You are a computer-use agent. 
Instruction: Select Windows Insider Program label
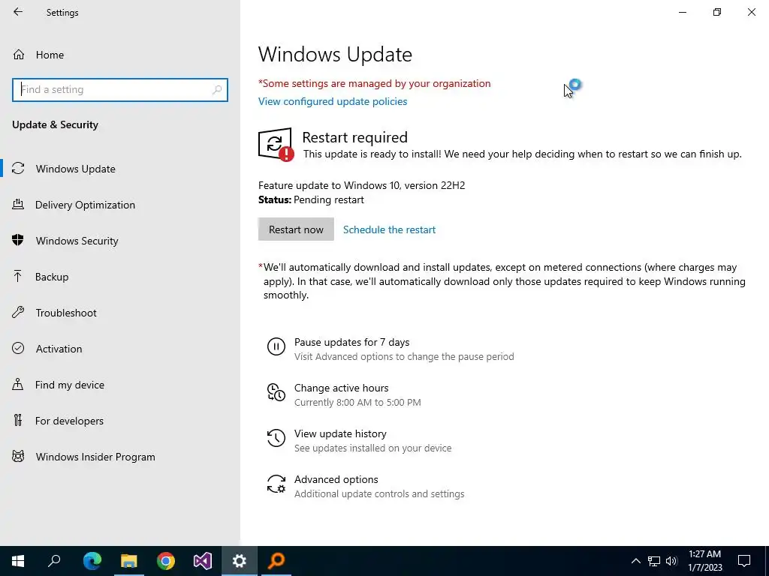coord(95,457)
